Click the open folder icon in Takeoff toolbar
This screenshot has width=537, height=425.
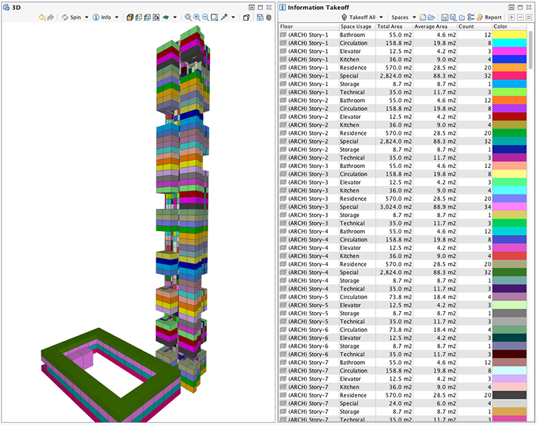[x=431, y=17]
